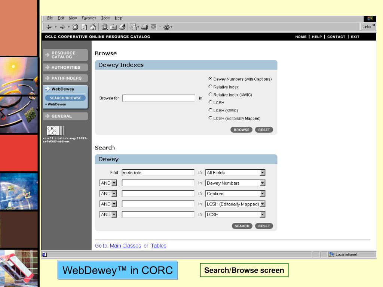Click the Windows logo throbber icon

[370, 19]
